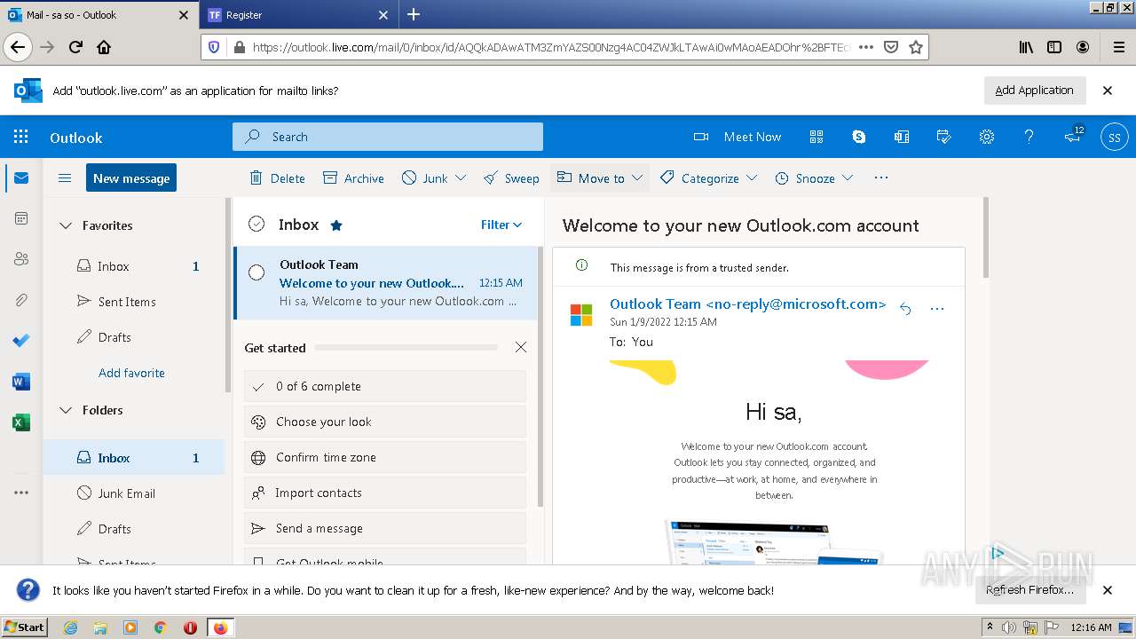The width and height of the screenshot is (1136, 639).
Task: Sweep messages from this sender
Action: tap(511, 177)
